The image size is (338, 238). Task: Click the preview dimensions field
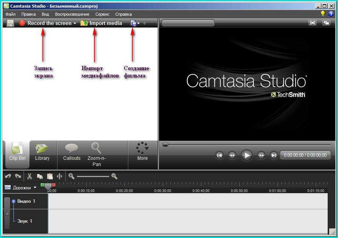[188, 23]
